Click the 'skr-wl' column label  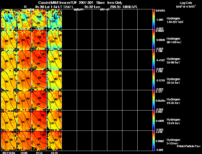coord(105,9)
